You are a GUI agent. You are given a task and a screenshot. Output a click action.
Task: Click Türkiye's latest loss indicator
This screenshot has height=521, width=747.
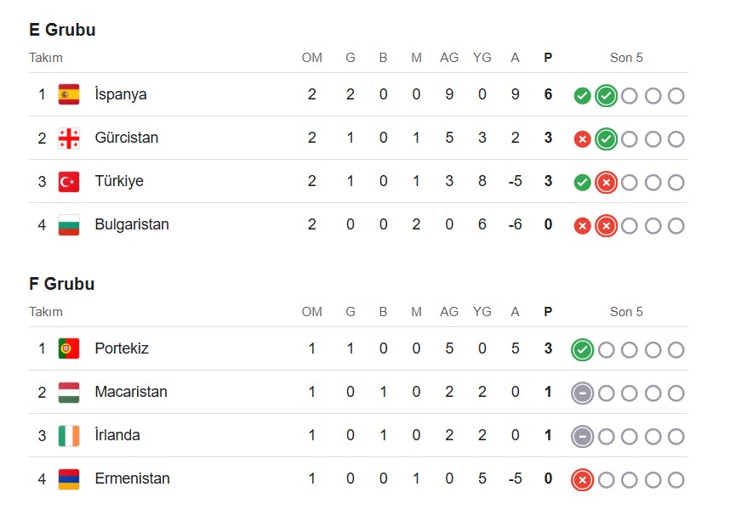click(606, 182)
